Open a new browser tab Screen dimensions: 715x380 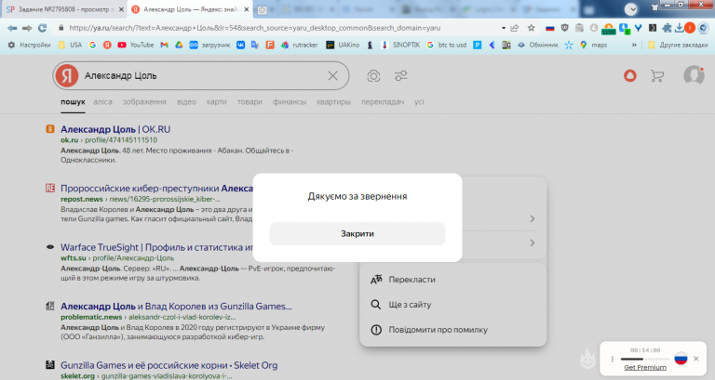point(263,9)
